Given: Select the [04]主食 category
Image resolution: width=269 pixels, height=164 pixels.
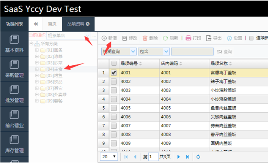Looking at the screenshot, I should [54, 69].
